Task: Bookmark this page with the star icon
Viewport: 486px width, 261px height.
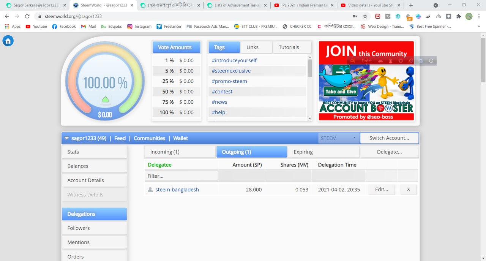Action: coord(365,16)
